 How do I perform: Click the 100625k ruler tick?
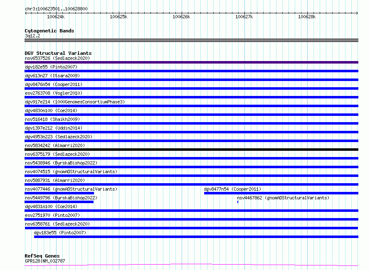(119, 17)
